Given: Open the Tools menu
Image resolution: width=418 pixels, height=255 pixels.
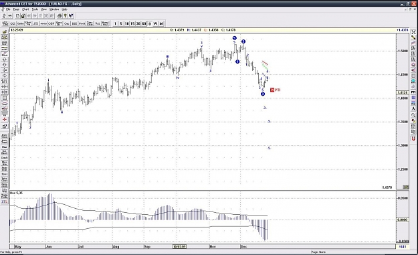Looking at the screenshot, I should [35, 9].
